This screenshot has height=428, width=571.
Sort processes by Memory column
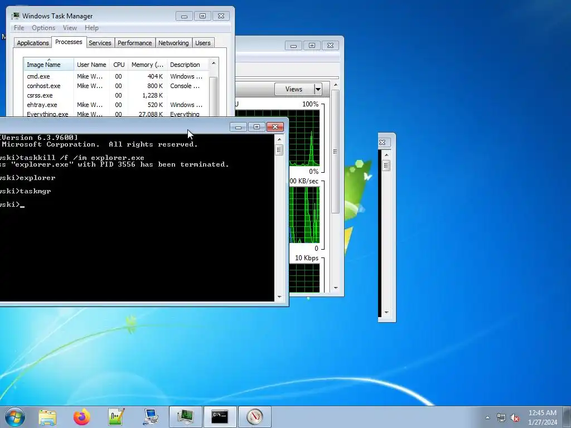point(147,65)
